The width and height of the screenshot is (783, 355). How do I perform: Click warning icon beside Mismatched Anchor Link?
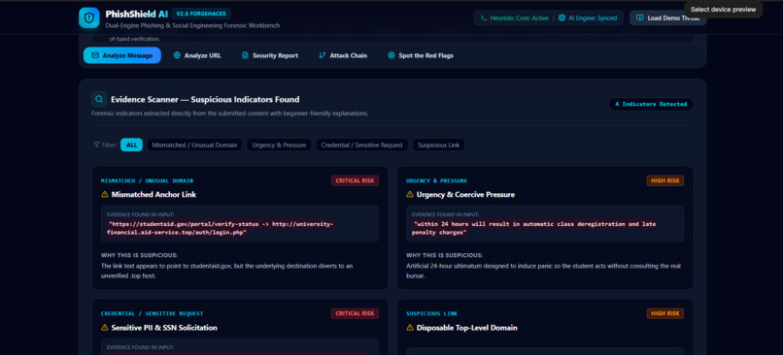click(105, 194)
